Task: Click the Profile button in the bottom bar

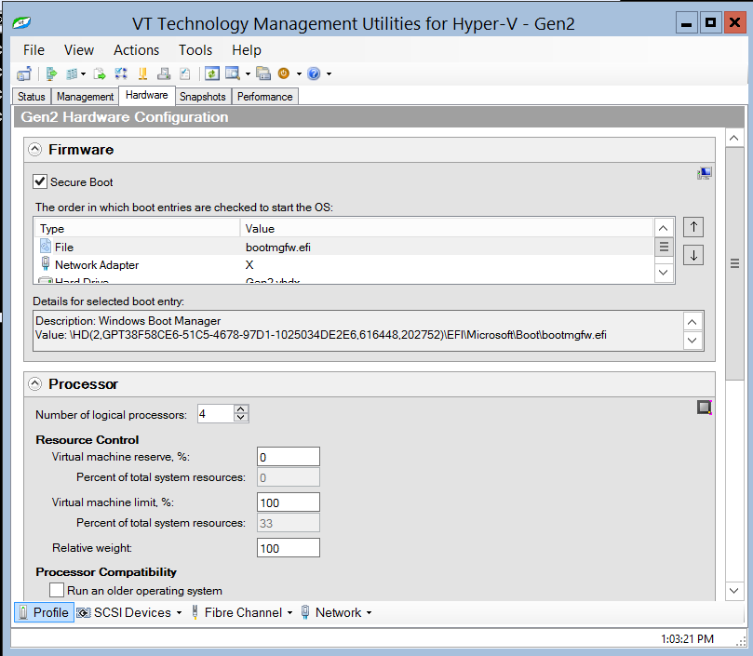Action: click(x=43, y=612)
